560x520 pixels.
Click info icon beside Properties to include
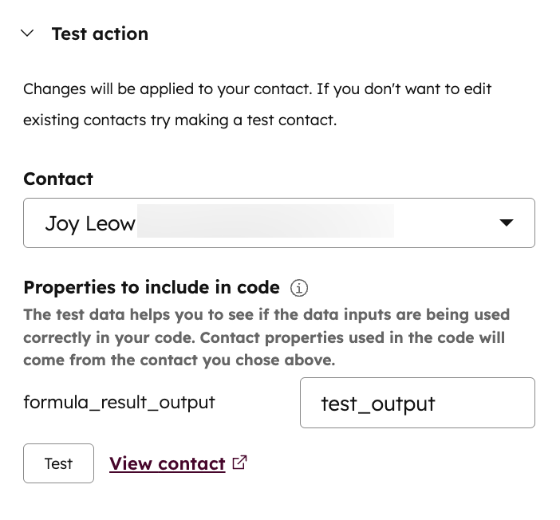pos(299,288)
